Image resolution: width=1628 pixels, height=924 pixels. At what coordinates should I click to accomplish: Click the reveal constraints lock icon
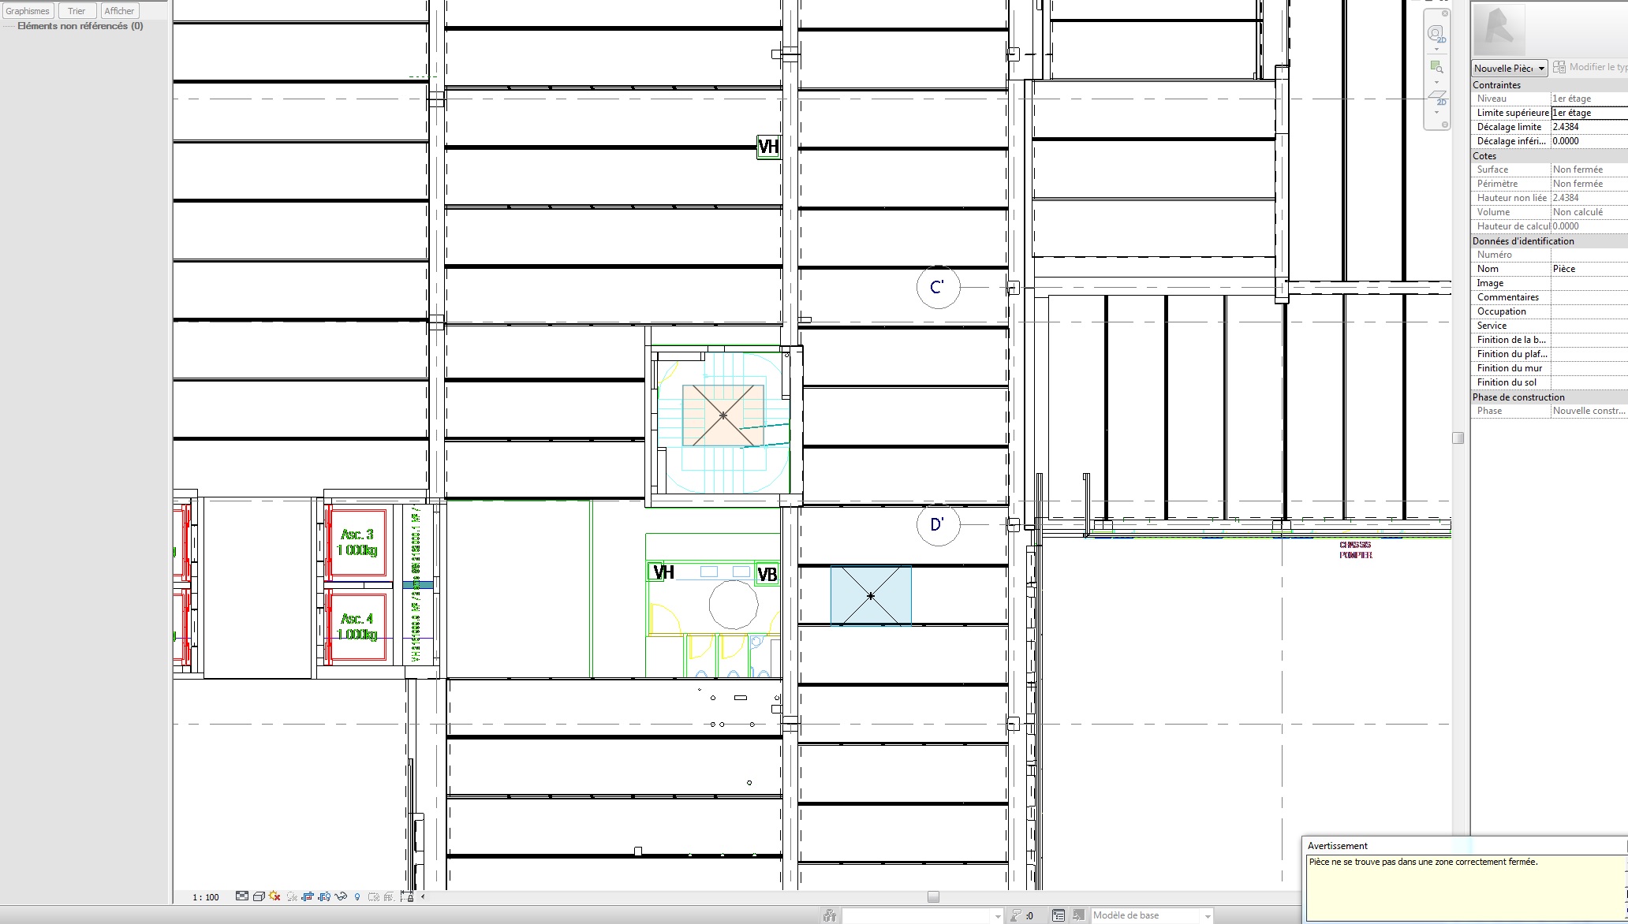[x=407, y=896]
